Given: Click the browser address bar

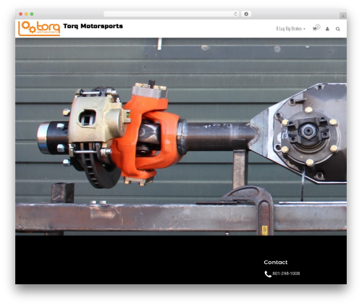Looking at the screenshot, I should click(x=172, y=14).
